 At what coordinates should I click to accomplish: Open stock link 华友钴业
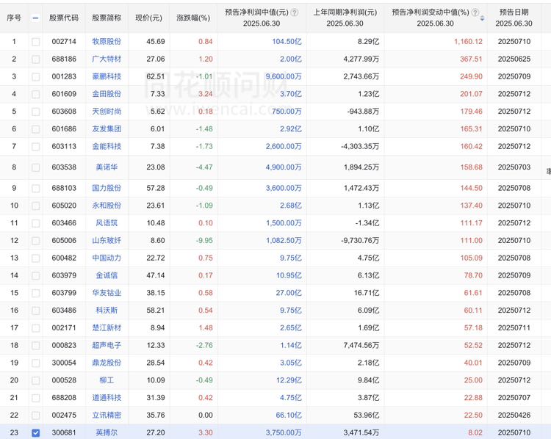107,293
